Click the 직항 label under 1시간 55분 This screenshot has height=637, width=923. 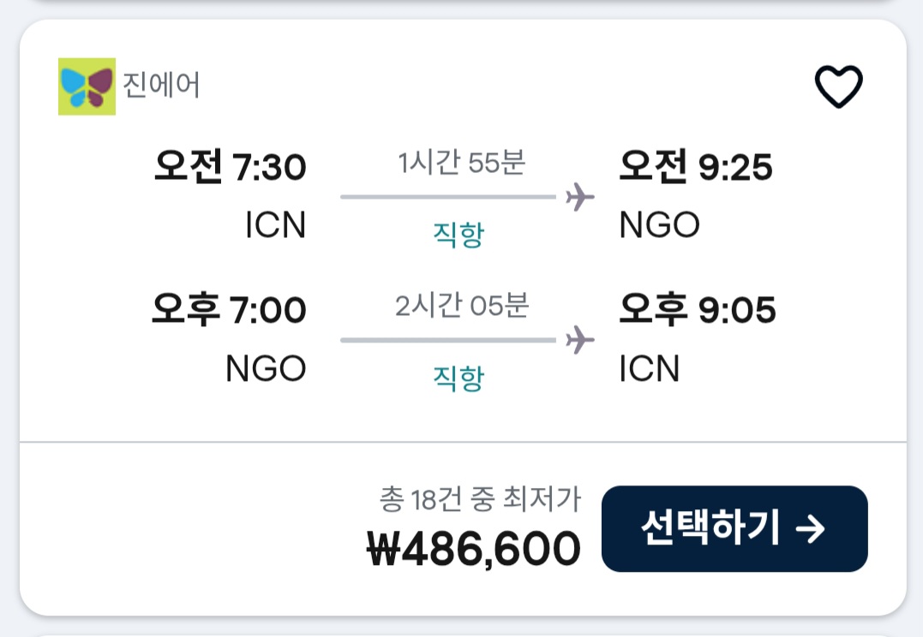tap(459, 234)
